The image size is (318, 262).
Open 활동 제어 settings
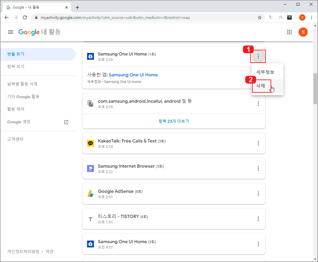16,109
